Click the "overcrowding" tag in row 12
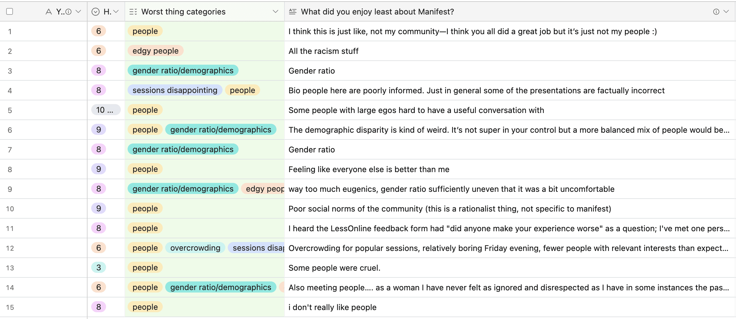Image resolution: width=736 pixels, height=319 pixels. (195, 248)
